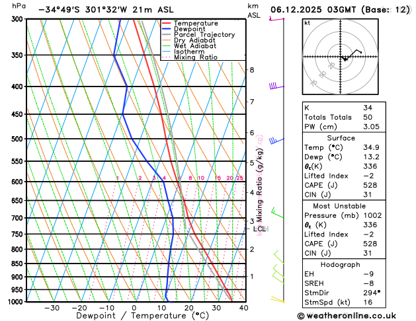Image resolution: width=416 pixels, height=321 pixels.
Task: Click the 'Dewpoint / Temperature (°C)' axis title
Action: pyautogui.click(x=143, y=316)
